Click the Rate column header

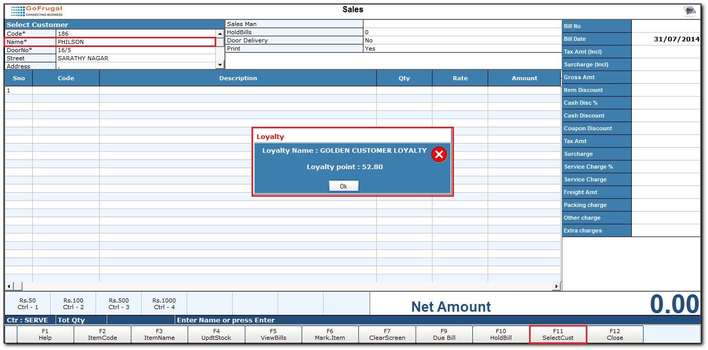[x=460, y=78]
